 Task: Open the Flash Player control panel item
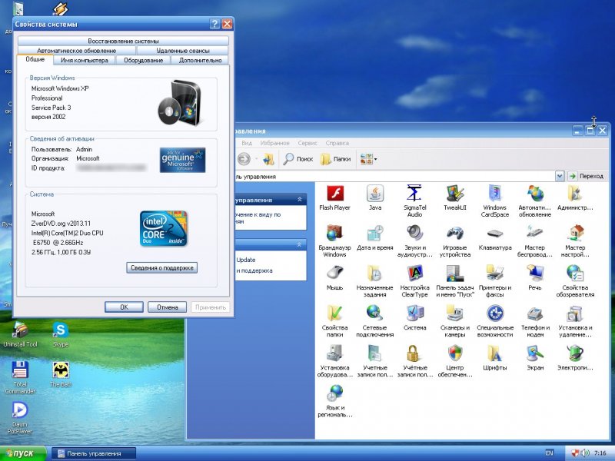tap(334, 197)
